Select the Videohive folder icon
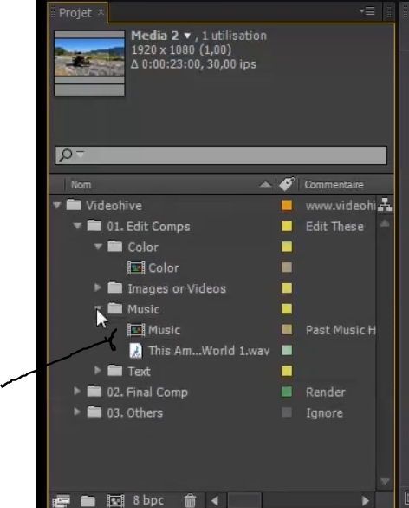 pyautogui.click(x=74, y=205)
